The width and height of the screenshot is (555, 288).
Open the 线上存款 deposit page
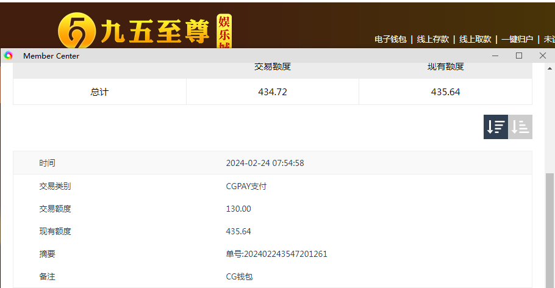tap(433, 39)
